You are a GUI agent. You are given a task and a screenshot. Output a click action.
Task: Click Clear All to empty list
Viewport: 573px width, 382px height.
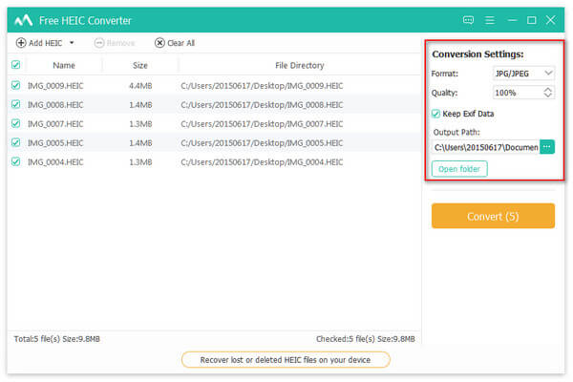(175, 43)
